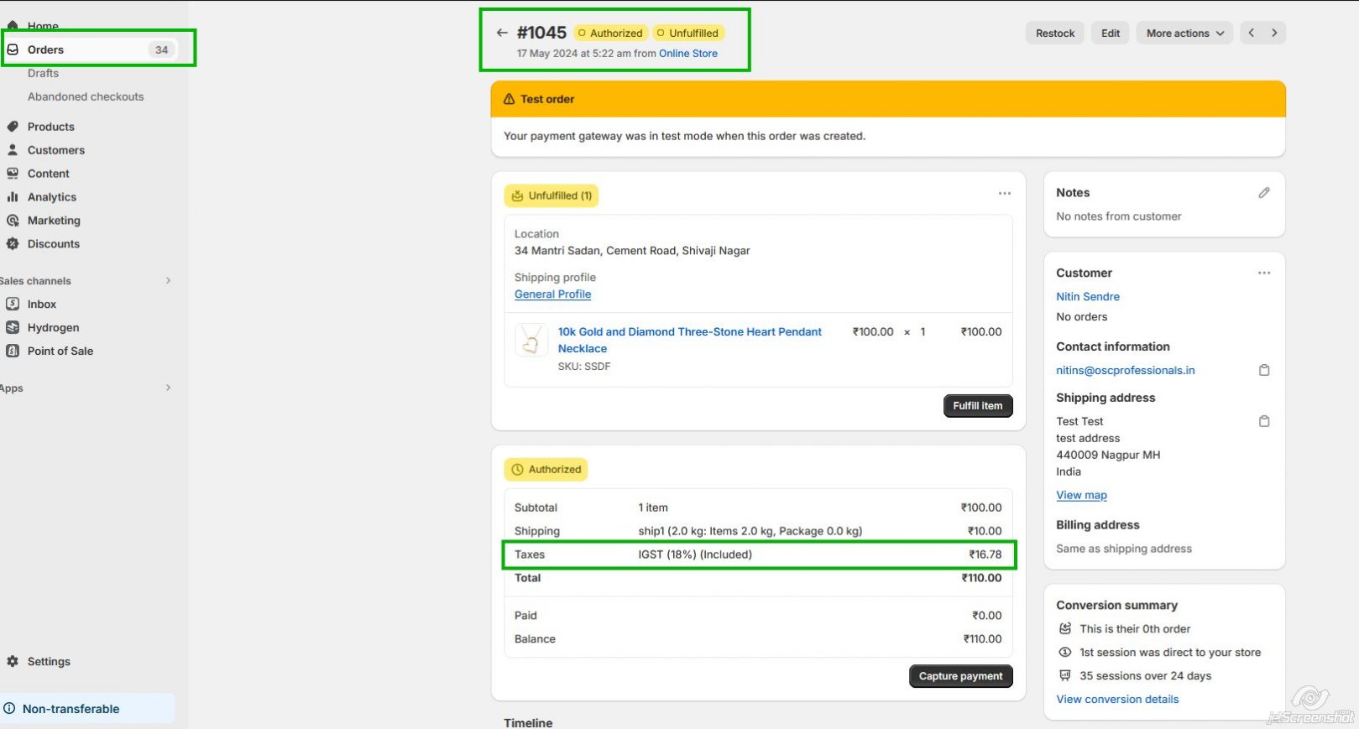Expand the Sales channels section
The height and width of the screenshot is (729, 1359).
(x=168, y=281)
